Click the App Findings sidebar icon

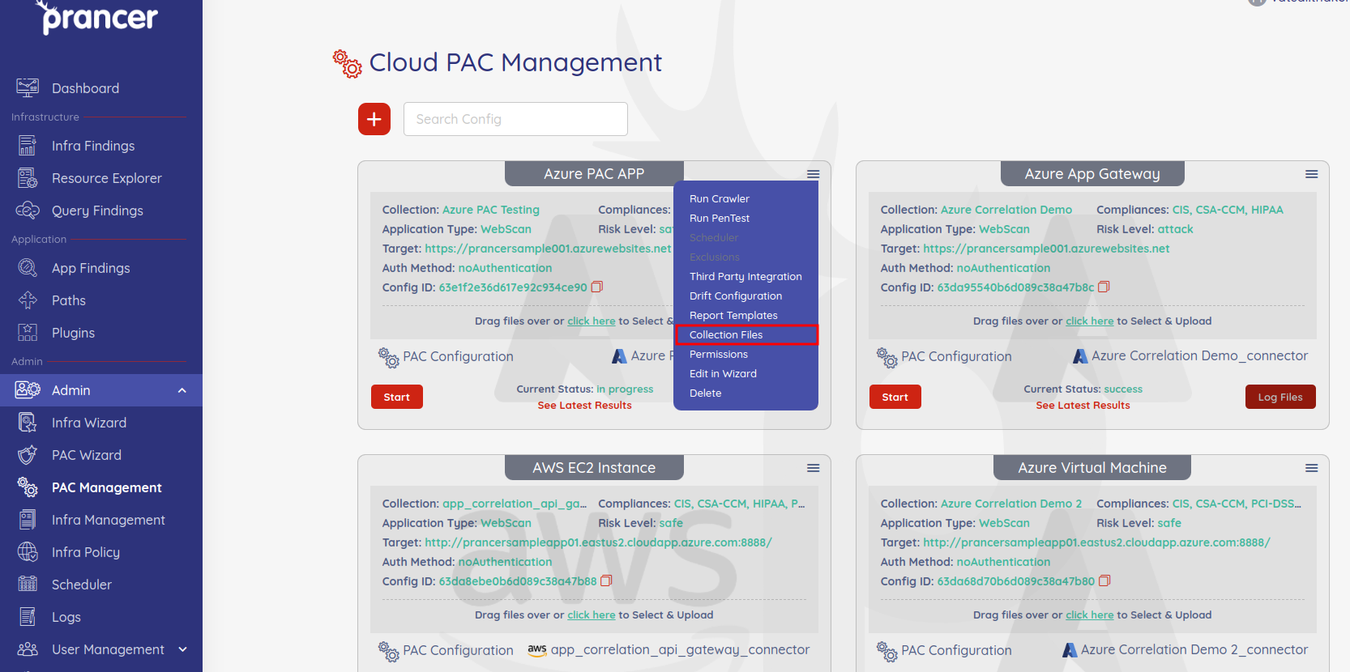pyautogui.click(x=28, y=267)
